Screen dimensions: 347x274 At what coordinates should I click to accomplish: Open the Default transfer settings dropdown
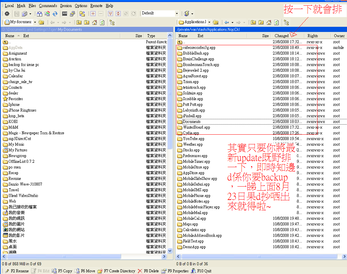177,14
